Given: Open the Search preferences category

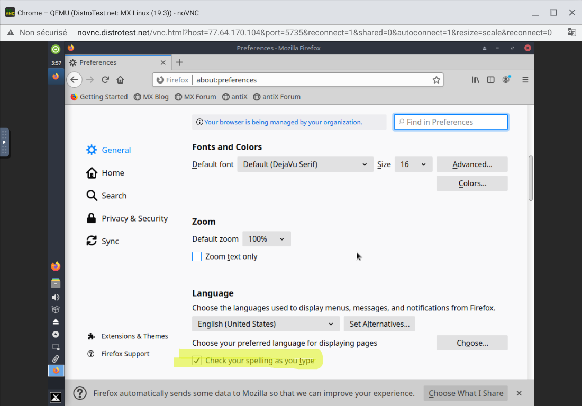Looking at the screenshot, I should point(106,196).
